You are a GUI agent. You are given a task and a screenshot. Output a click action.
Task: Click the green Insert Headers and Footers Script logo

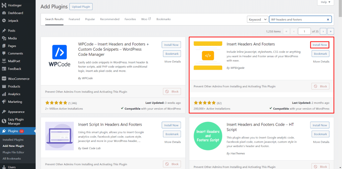(x=208, y=136)
